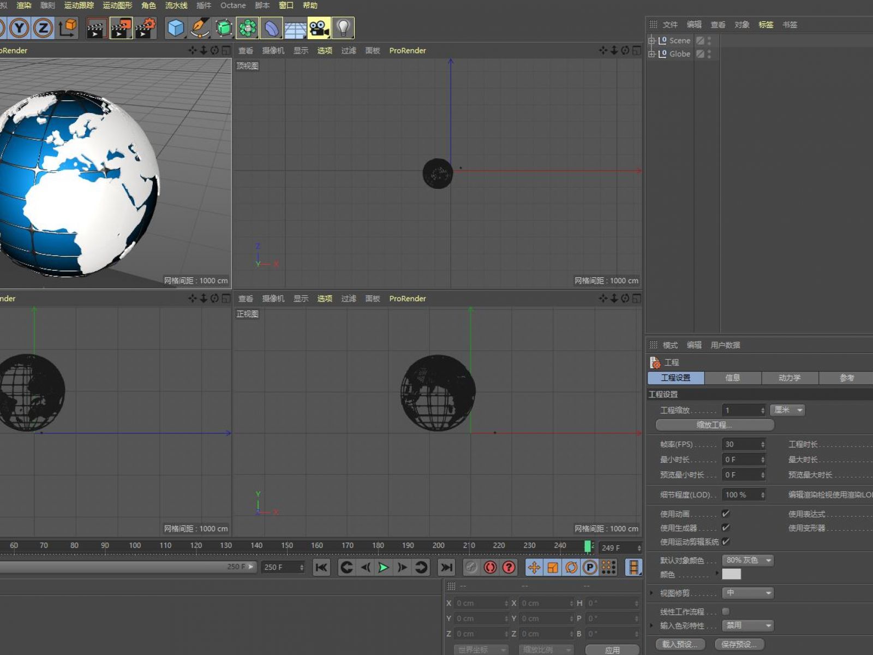
Task: Click the Render View clapperboard icon
Action: point(97,28)
